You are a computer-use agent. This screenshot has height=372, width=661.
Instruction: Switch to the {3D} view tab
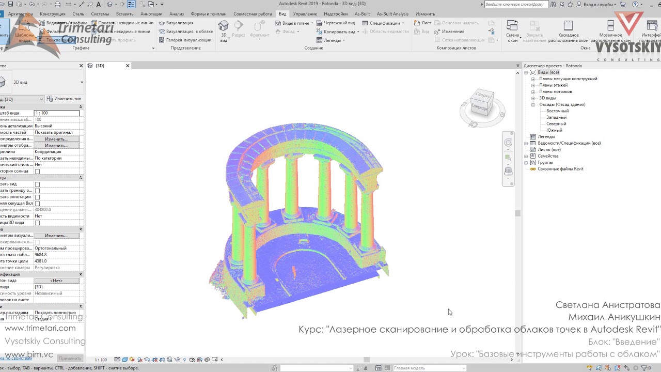pos(100,66)
